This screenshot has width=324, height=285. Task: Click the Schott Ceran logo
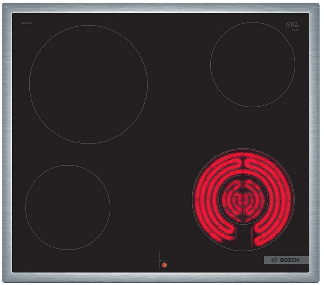tap(292, 24)
